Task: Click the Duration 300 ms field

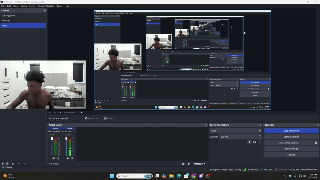Action: [x=238, y=137]
